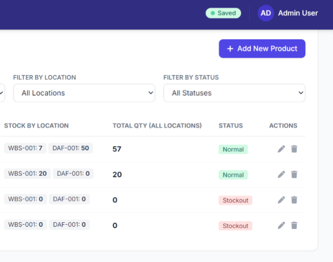
Task: Click the WBS-001: 20 stock chip
Action: click(x=28, y=174)
